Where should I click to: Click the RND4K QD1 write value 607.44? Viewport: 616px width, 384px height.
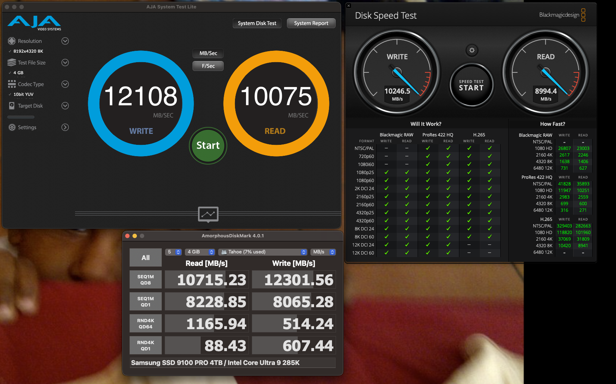coord(294,346)
